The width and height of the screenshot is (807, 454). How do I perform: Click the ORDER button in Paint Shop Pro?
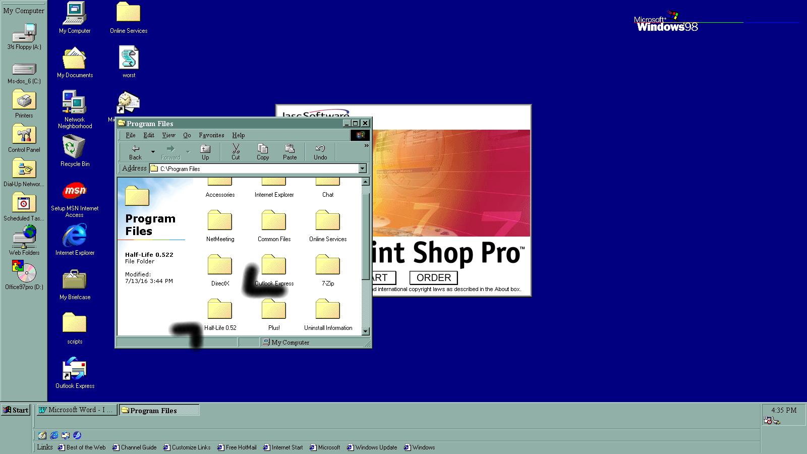(434, 278)
